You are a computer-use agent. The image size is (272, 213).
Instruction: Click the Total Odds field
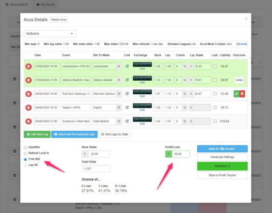(96, 169)
